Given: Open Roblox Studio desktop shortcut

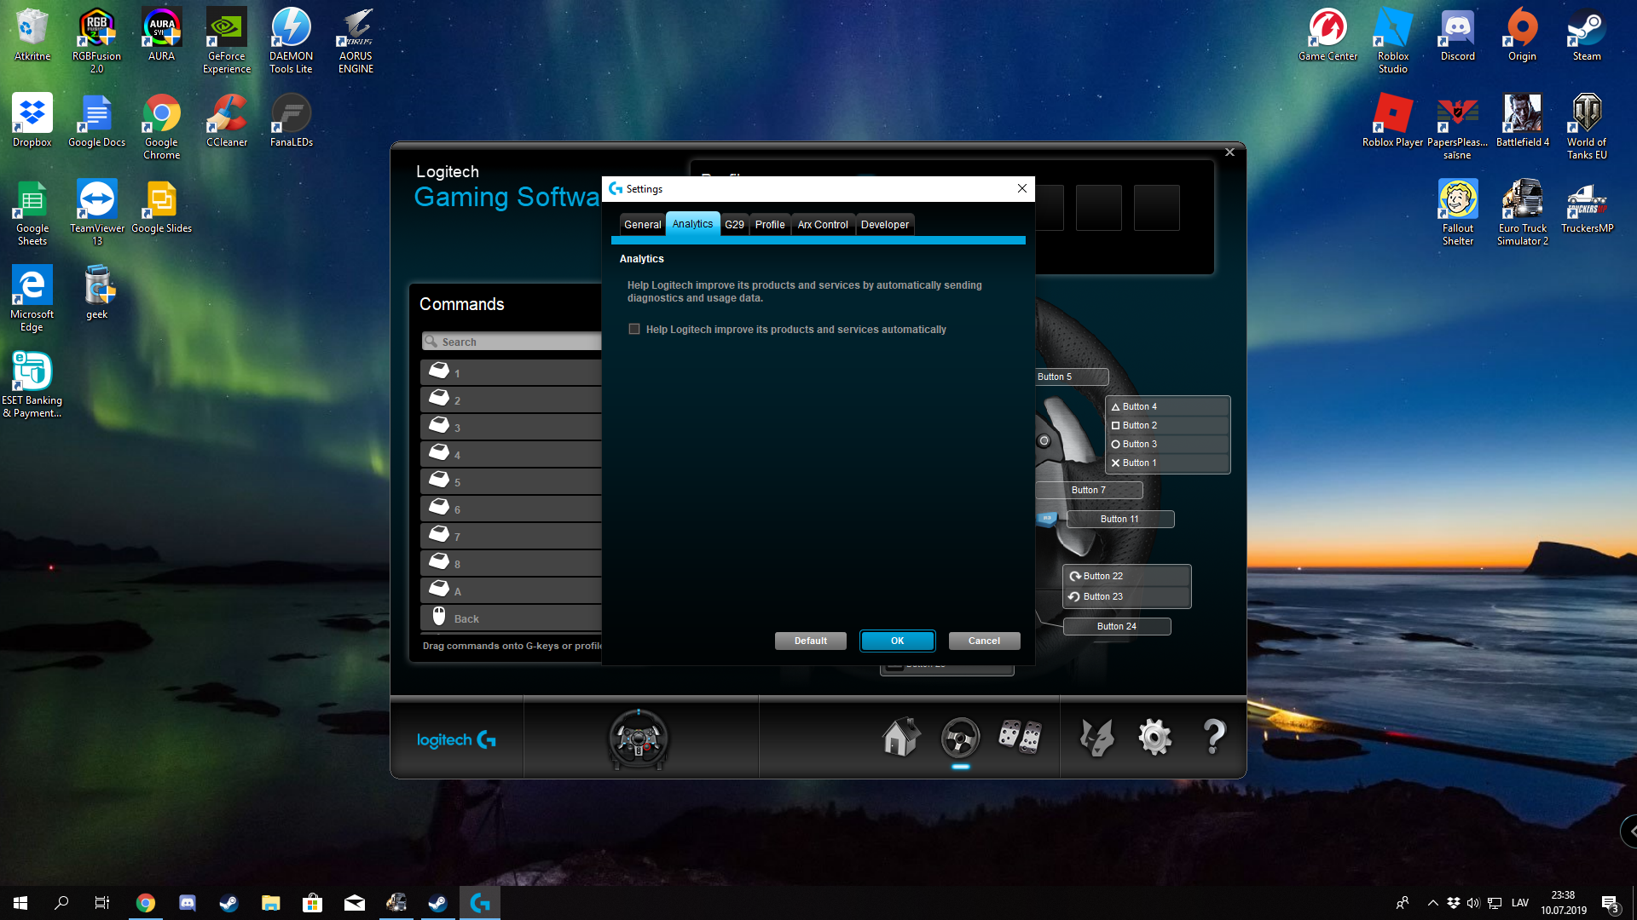Looking at the screenshot, I should click(1393, 40).
